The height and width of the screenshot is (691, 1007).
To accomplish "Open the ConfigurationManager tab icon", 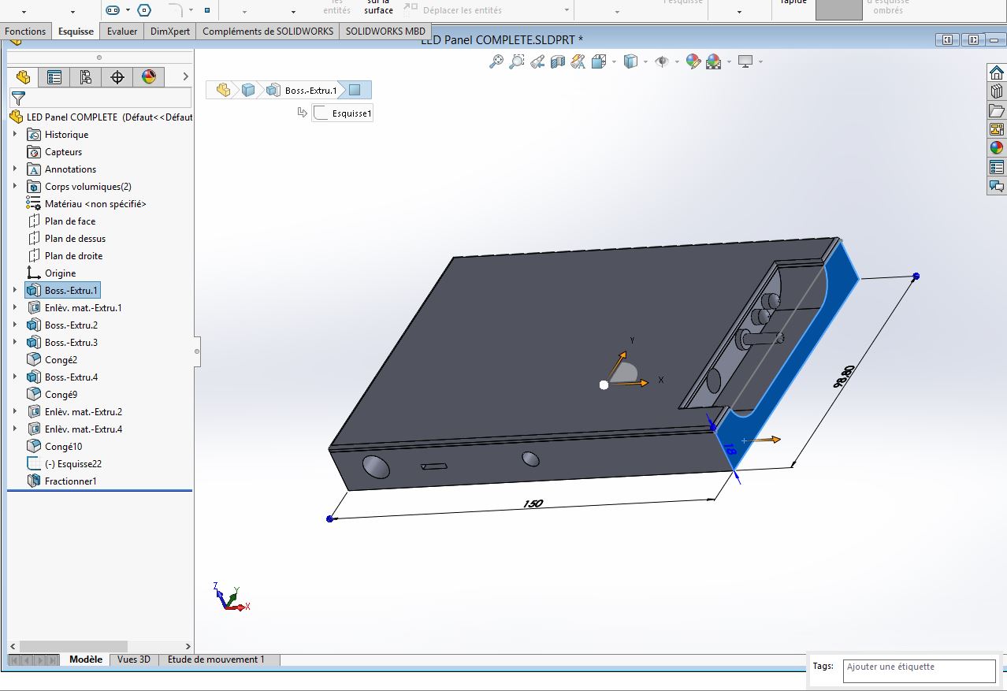I will coord(86,76).
